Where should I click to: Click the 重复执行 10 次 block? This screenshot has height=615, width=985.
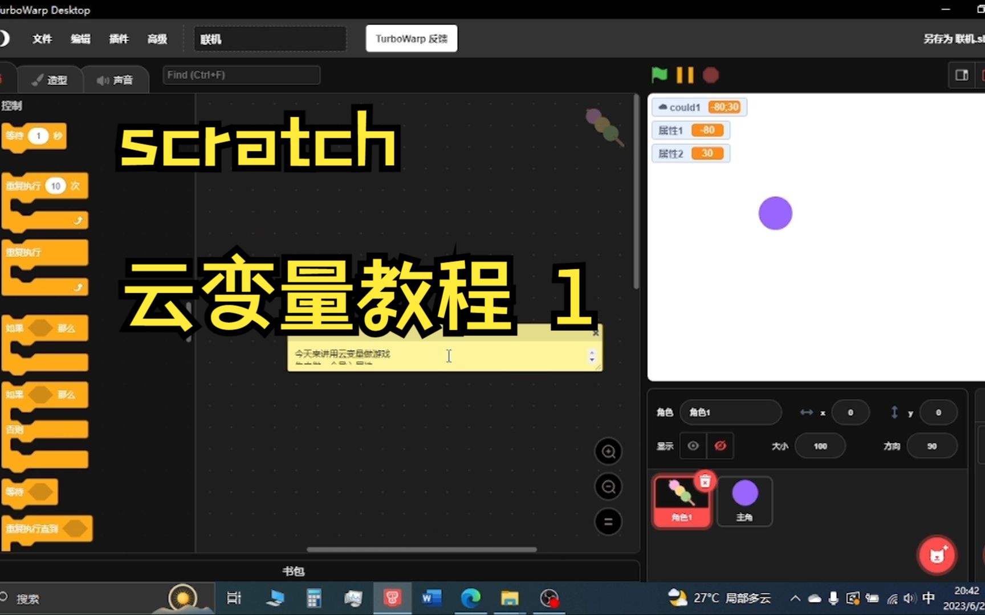[x=44, y=186]
